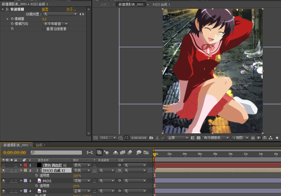Open the composition flowchart icon in viewer

pyautogui.click(x=271, y=138)
